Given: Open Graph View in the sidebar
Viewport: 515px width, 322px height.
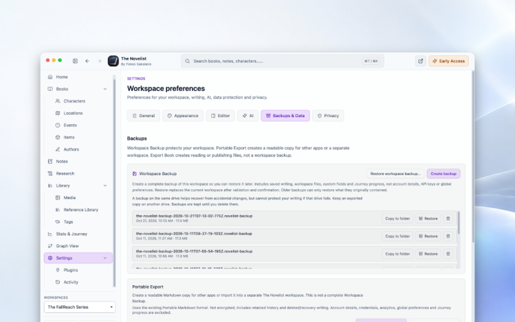Looking at the screenshot, I should point(78,246).
